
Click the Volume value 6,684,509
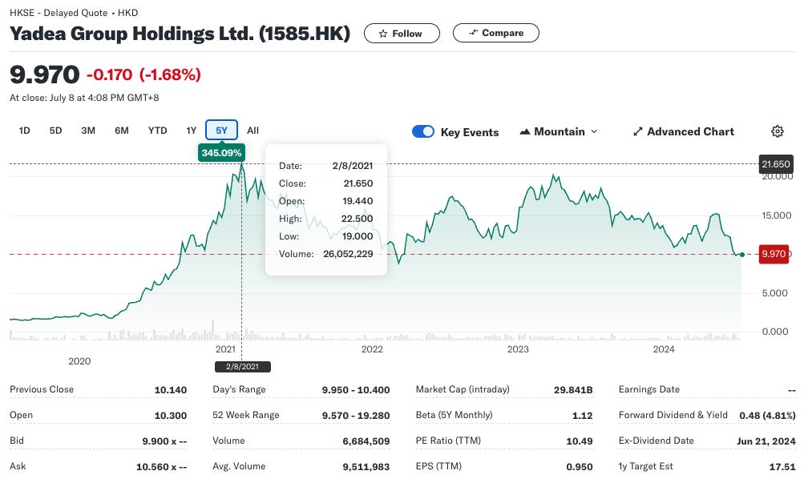coord(366,441)
